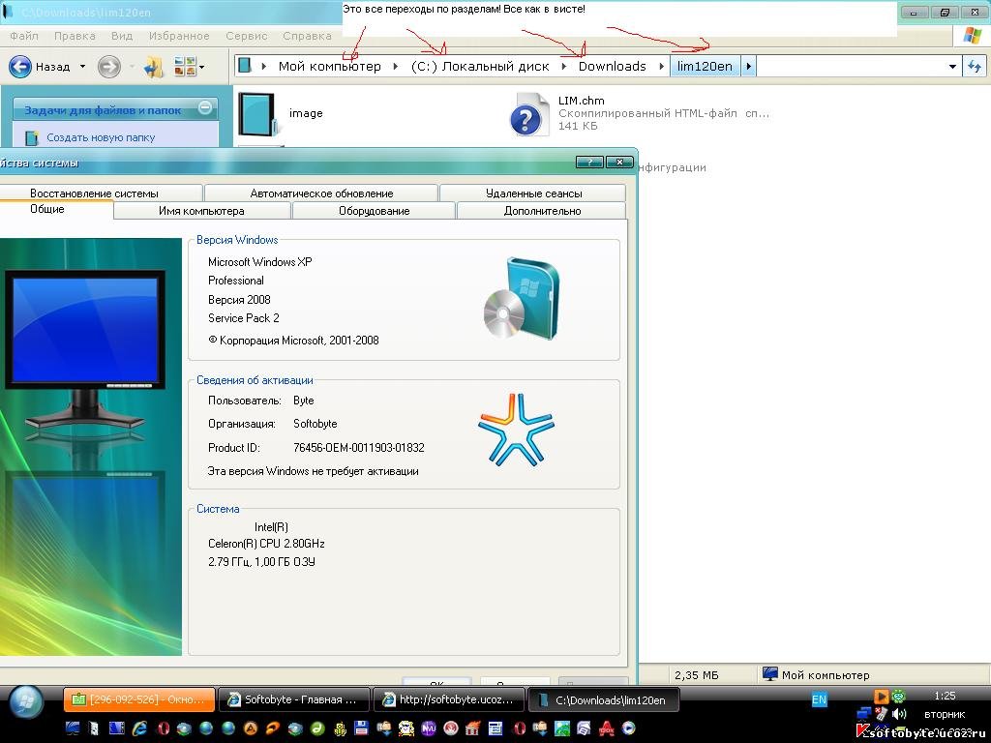Open the Вид menu
This screenshot has height=743, width=991.
pos(122,36)
